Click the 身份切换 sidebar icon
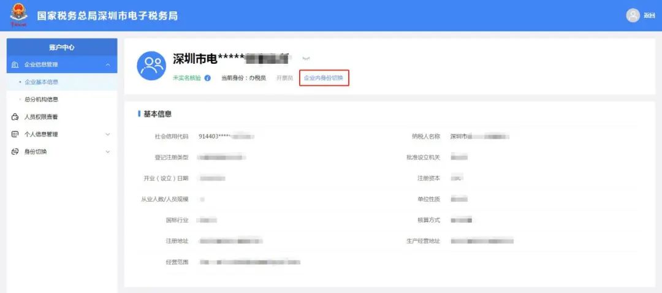 pyautogui.click(x=15, y=151)
